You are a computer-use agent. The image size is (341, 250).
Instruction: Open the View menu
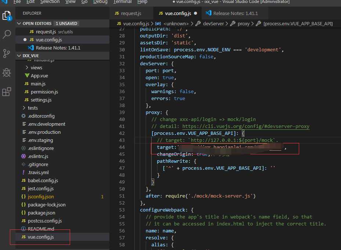pyautogui.click(x=70, y=2)
